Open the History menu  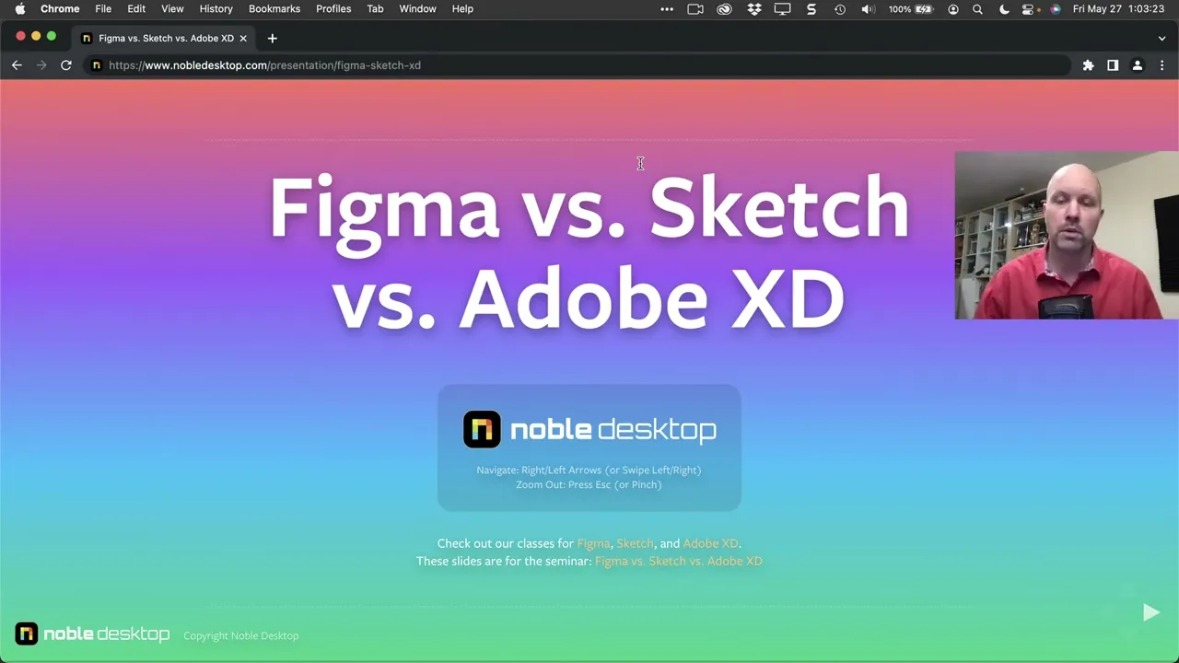pos(216,9)
